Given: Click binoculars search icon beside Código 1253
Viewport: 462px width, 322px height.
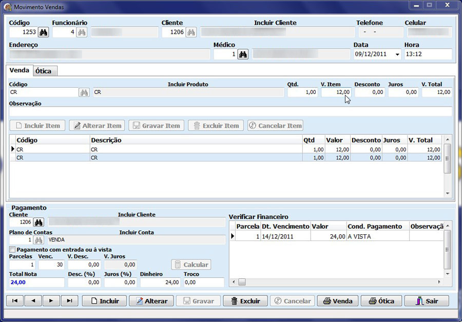Looking at the screenshot, I should point(43,32).
